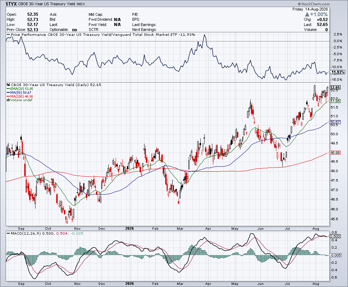348x287 pixels.
Task: Click the 52.65 price tag on right axis
Action: click(335, 87)
